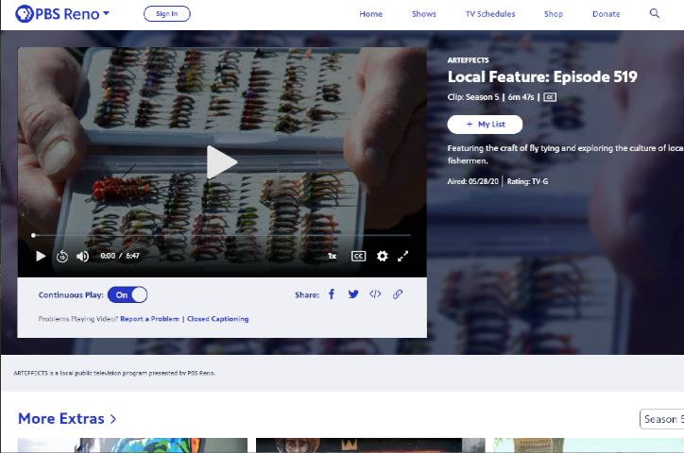
Task: Click the video progress bar
Action: [x=222, y=235]
